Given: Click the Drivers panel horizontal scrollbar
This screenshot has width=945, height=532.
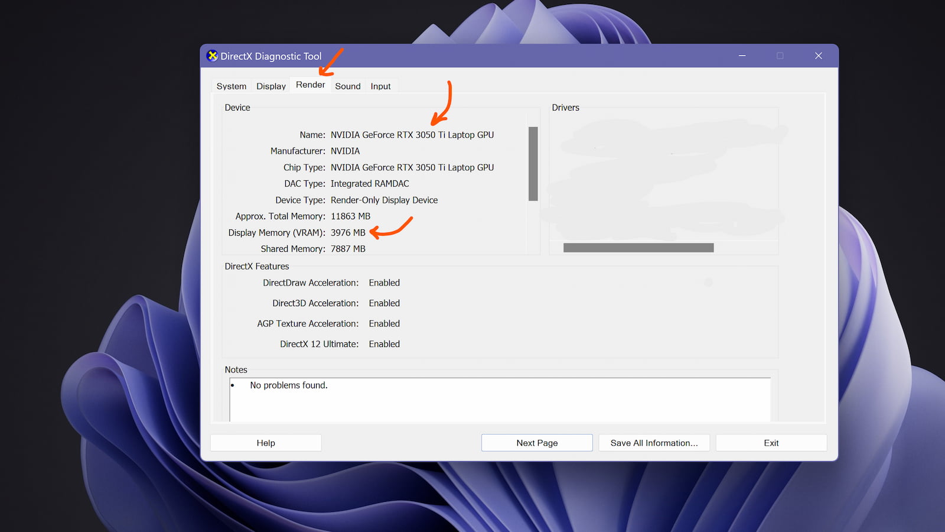Looking at the screenshot, I should [x=638, y=248].
